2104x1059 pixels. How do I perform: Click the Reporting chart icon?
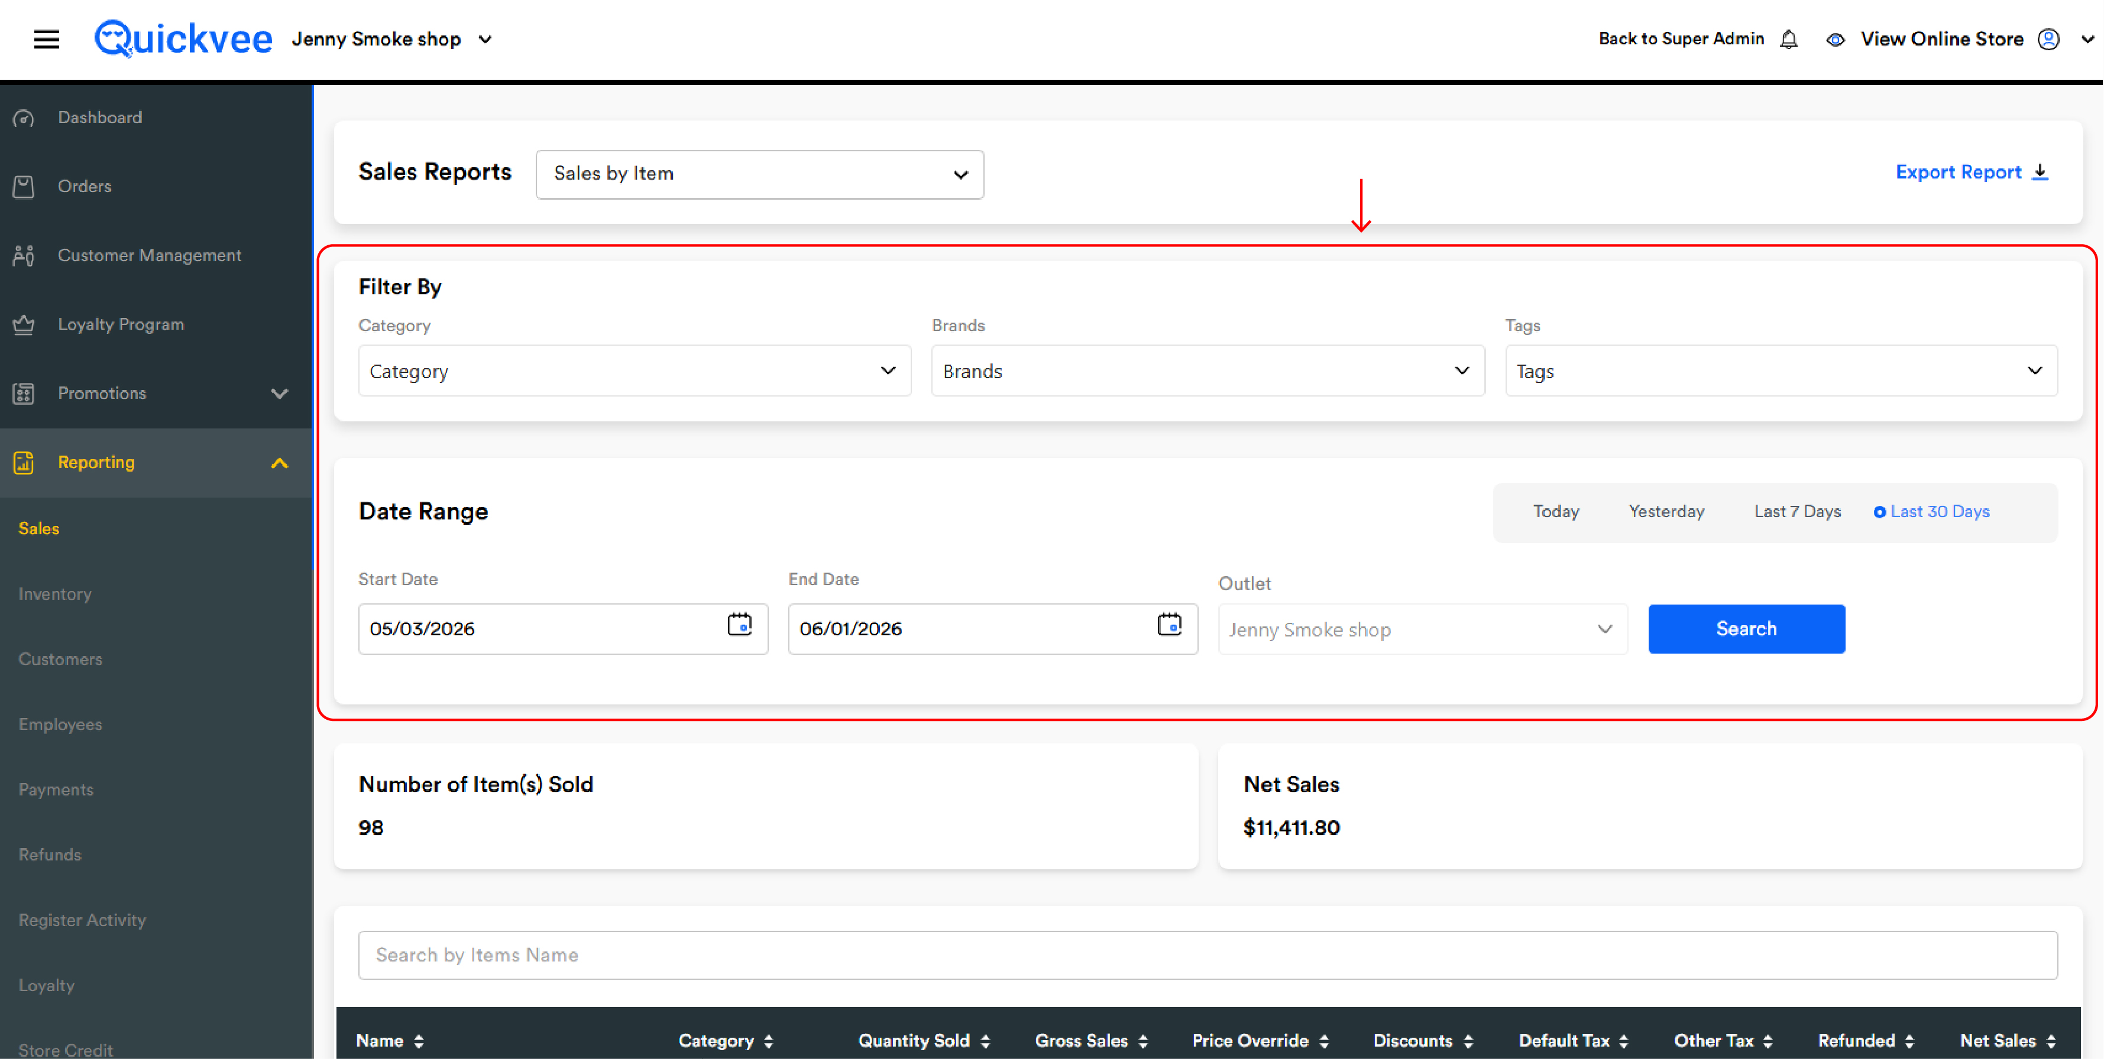point(24,462)
